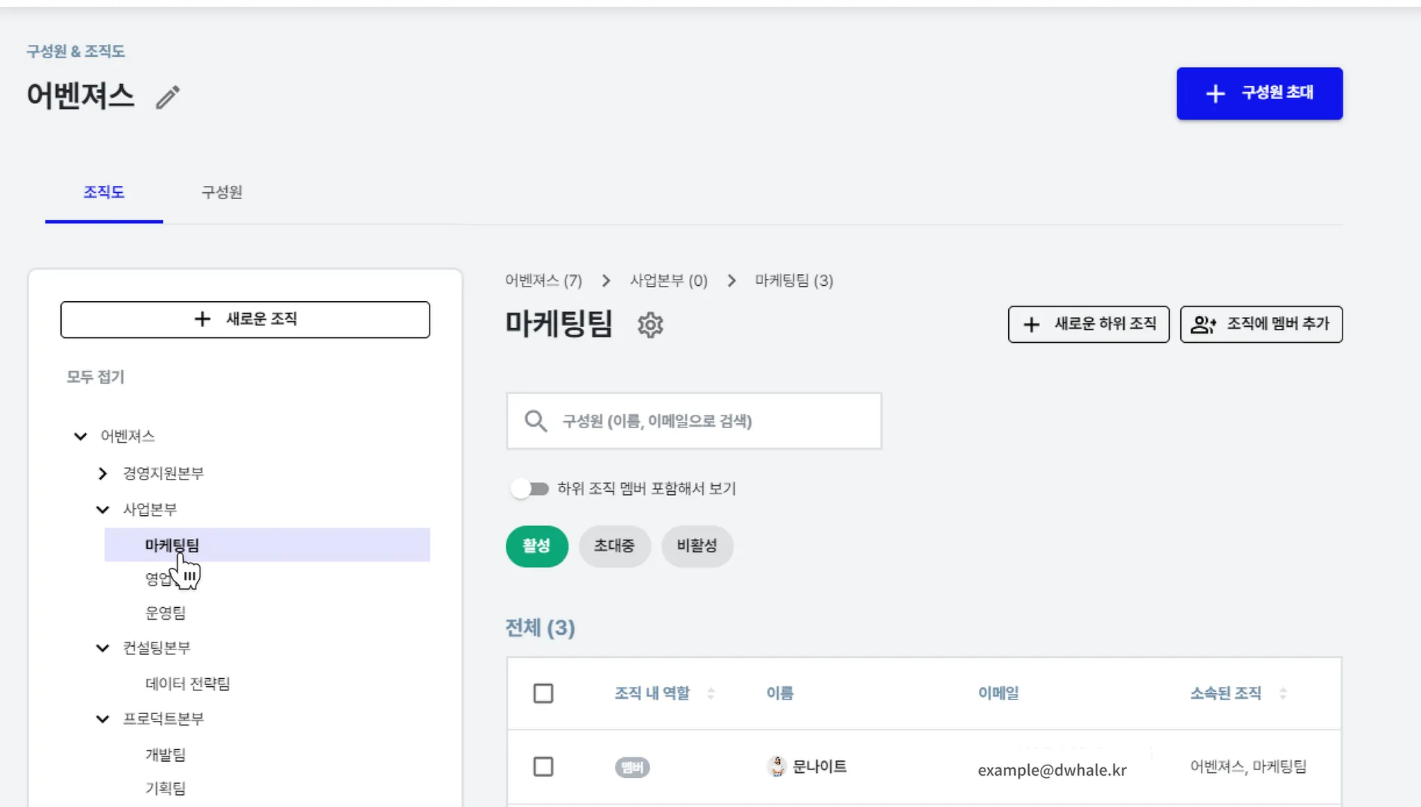
Task: Select 데이터 전략팀 in organization tree
Action: (x=187, y=683)
